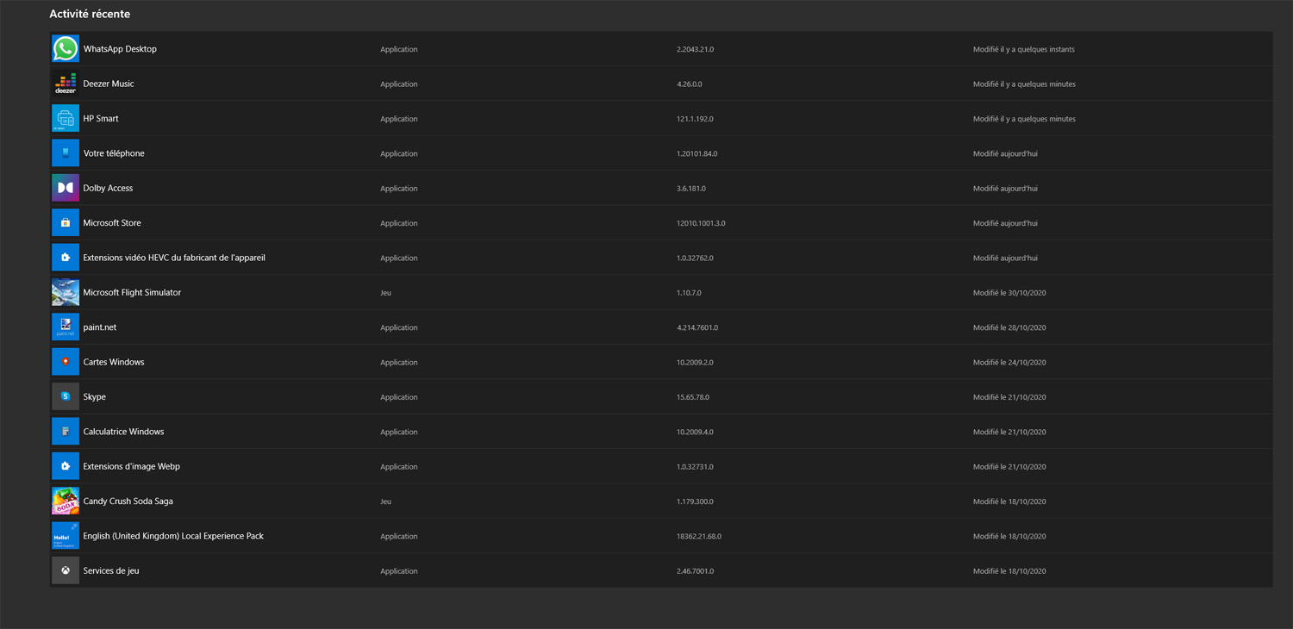
Task: Click Cartes Windows version 10.2009.2.0
Action: [x=694, y=362]
